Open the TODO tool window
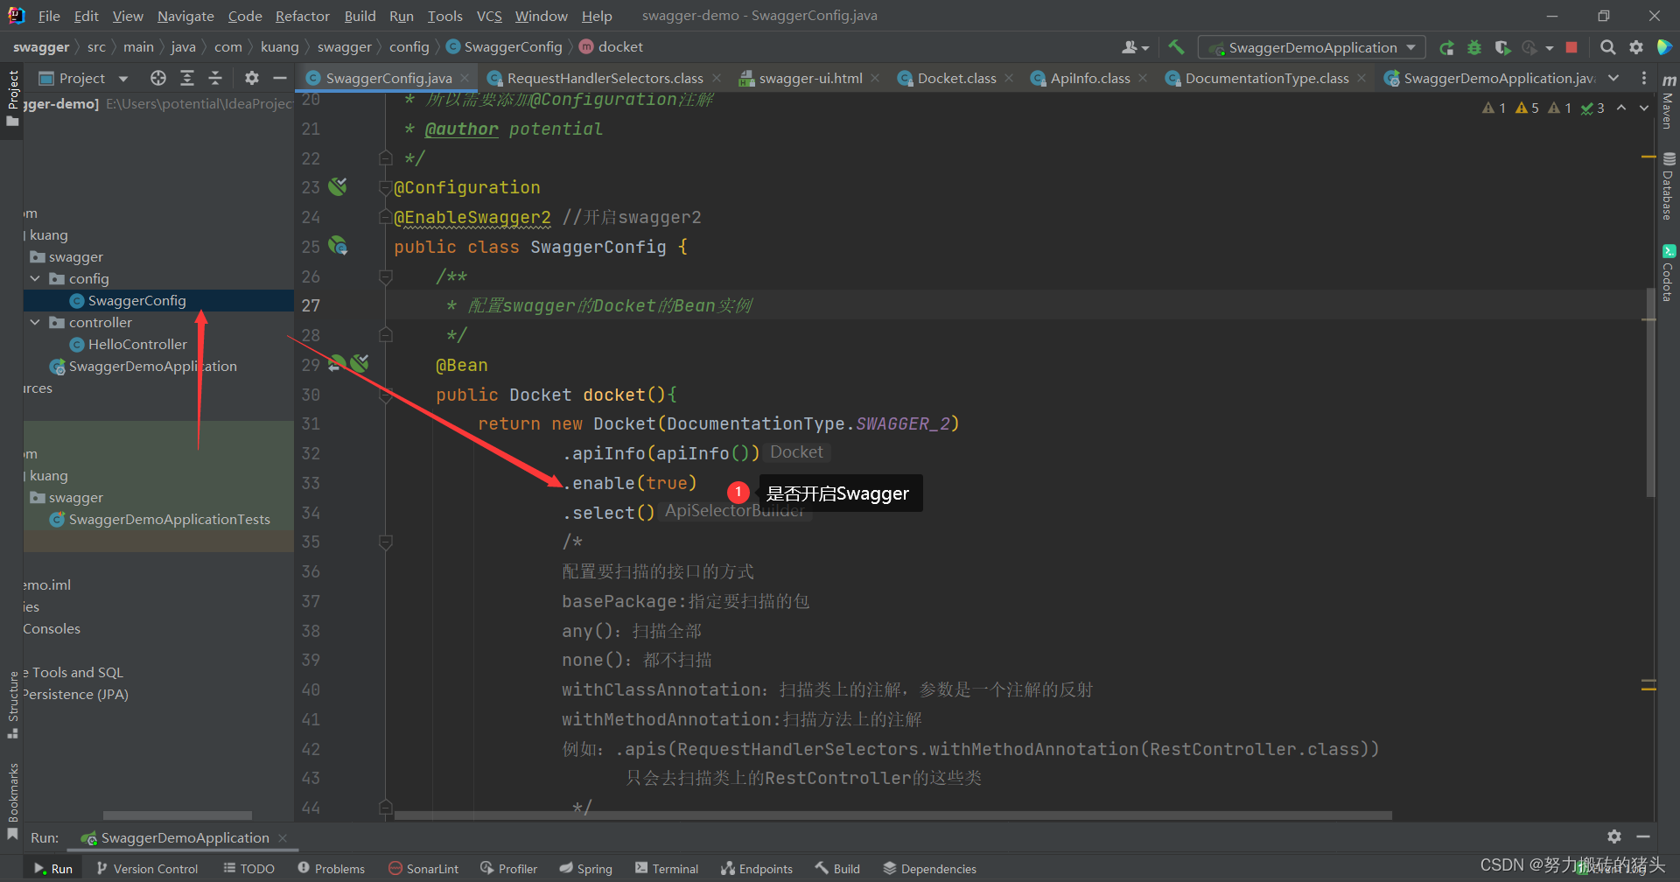Image resolution: width=1680 pixels, height=882 pixels. click(x=249, y=868)
